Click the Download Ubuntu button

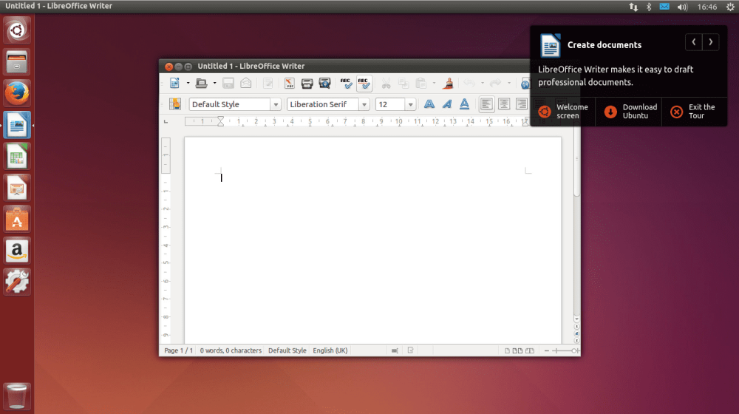[x=629, y=112]
